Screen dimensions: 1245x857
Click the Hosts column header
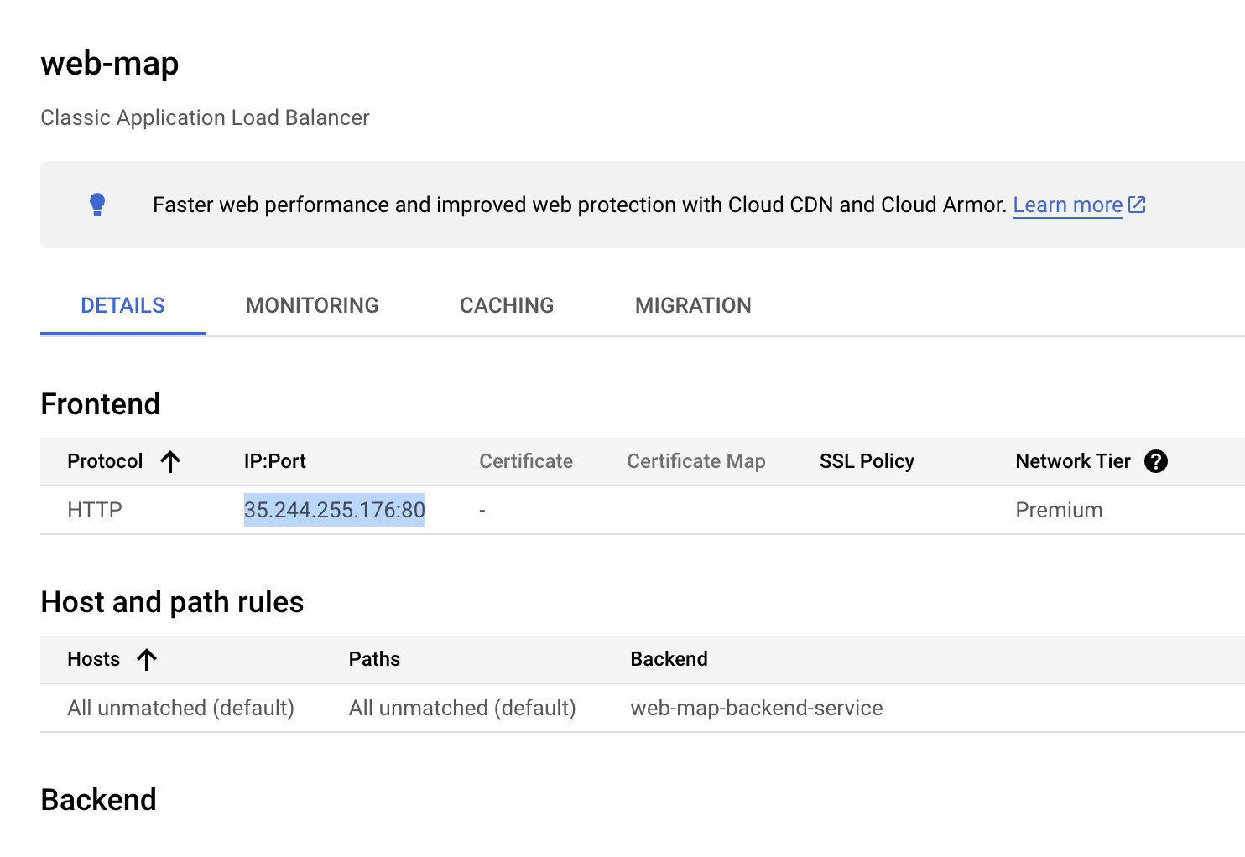94,659
